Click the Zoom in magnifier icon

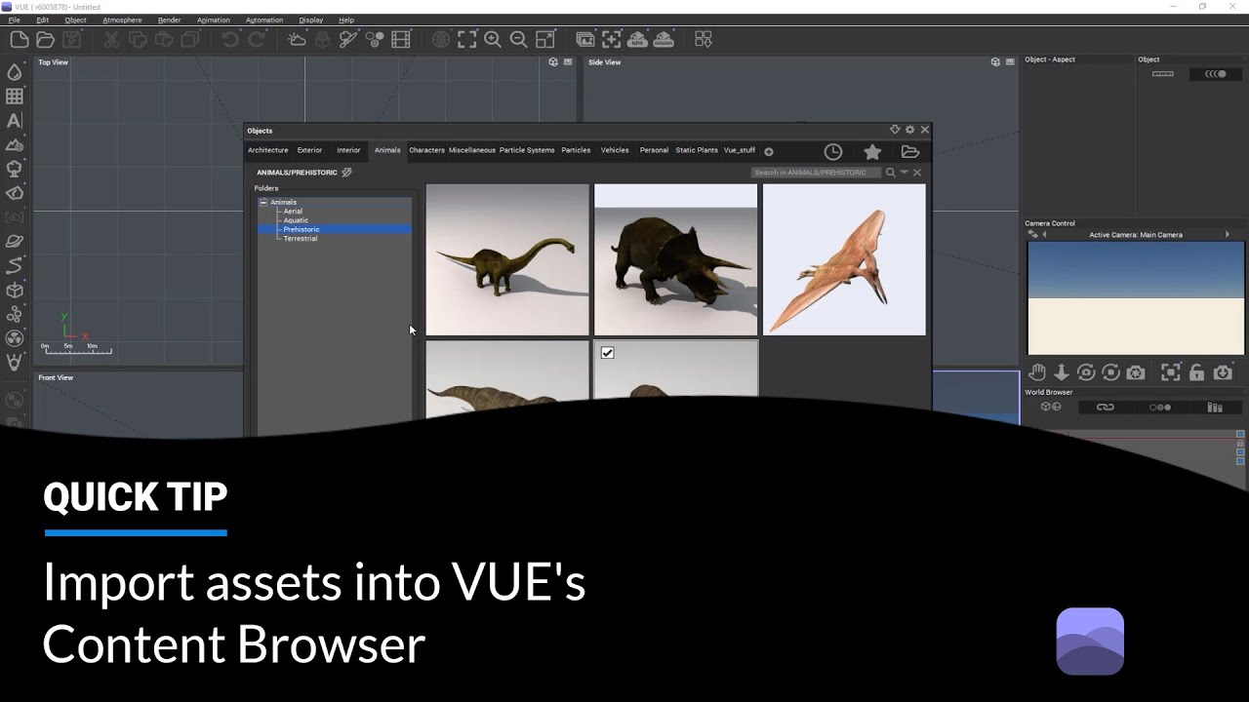point(493,40)
